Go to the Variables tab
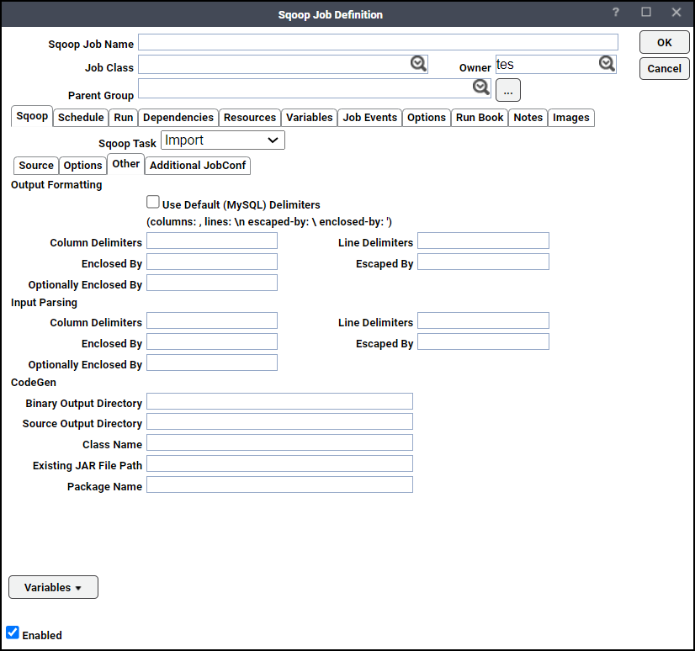695x651 pixels. 309,118
